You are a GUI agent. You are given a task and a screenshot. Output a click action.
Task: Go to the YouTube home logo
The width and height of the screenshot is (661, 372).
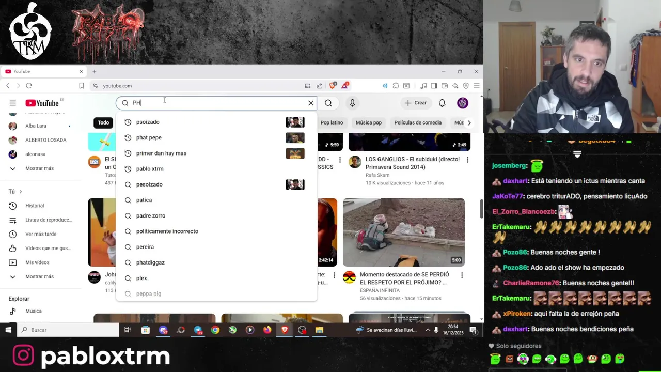42,103
